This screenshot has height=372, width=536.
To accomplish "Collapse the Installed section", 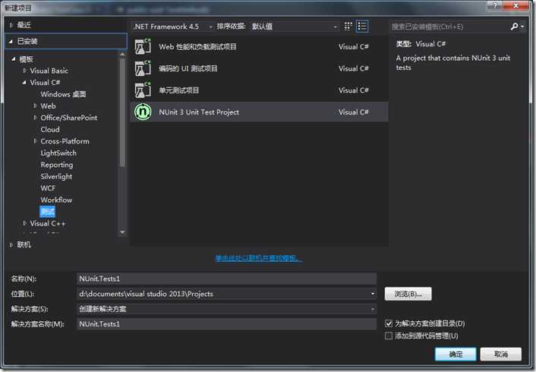I will tap(11, 41).
